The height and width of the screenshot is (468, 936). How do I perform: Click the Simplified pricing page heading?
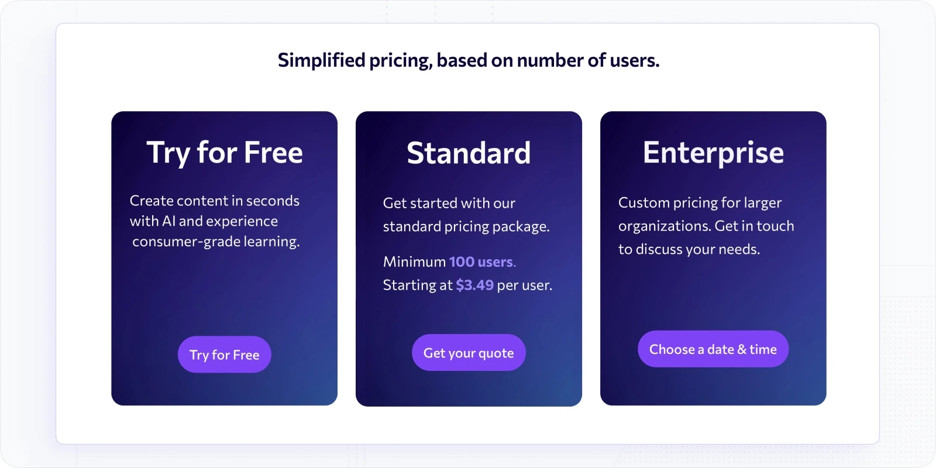coord(469,59)
